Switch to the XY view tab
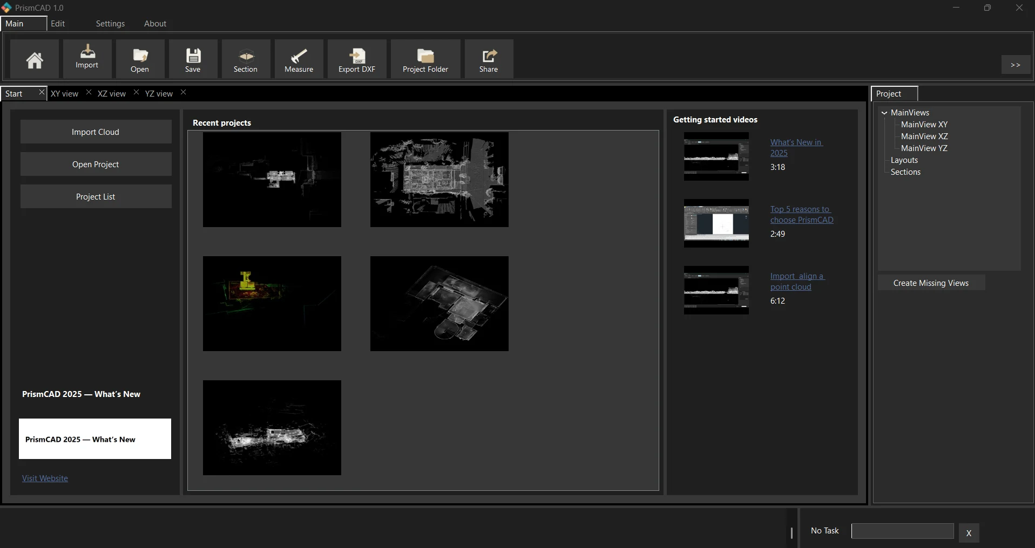1035x548 pixels. point(65,94)
